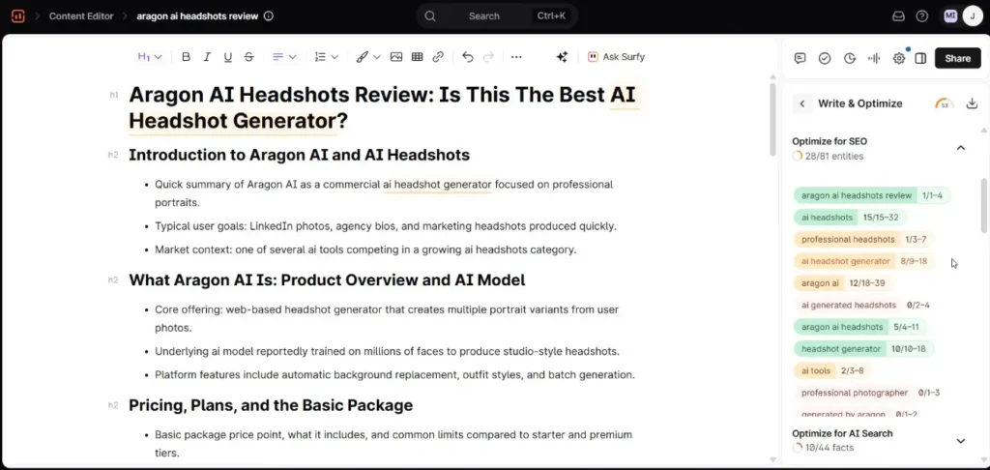
Task: Collapse the Optimize for SEO section
Action: click(961, 148)
